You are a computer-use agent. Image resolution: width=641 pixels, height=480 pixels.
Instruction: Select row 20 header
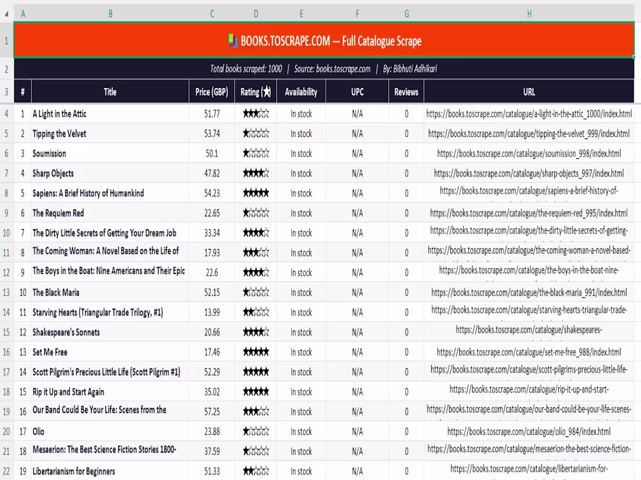coord(6,432)
